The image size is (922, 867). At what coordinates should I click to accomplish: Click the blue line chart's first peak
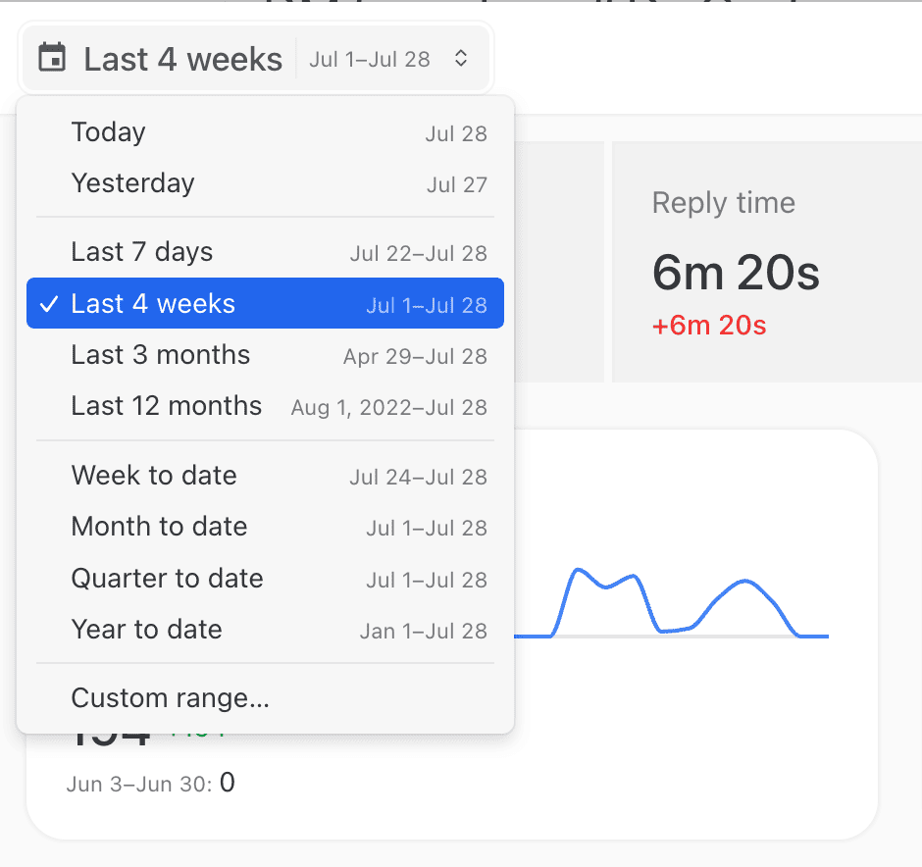(x=578, y=570)
